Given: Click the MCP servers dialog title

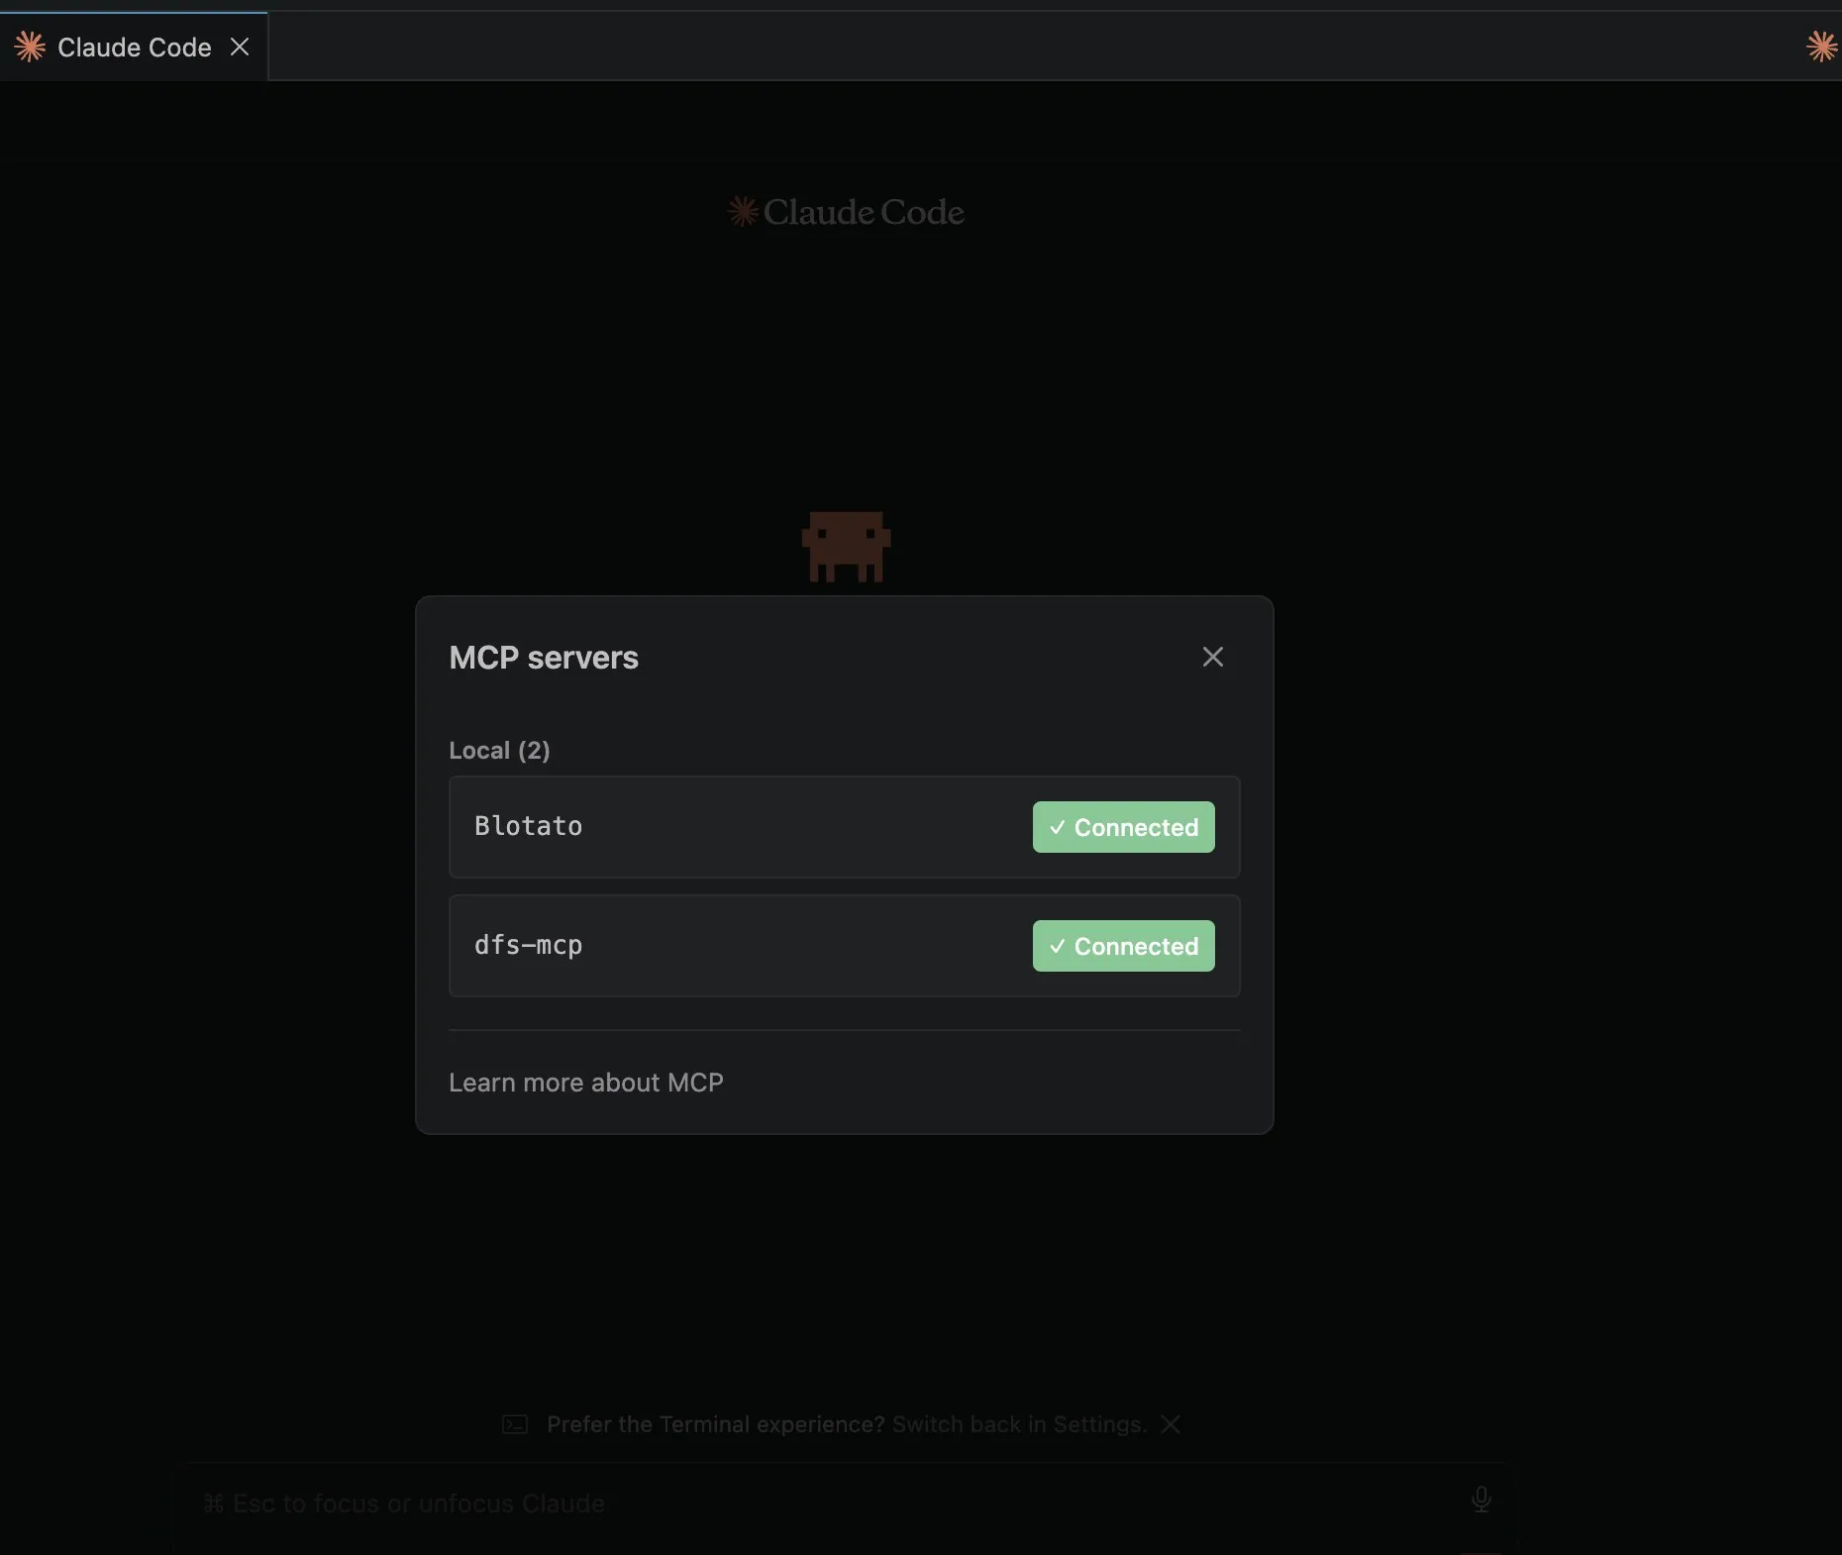Looking at the screenshot, I should pyautogui.click(x=544, y=658).
